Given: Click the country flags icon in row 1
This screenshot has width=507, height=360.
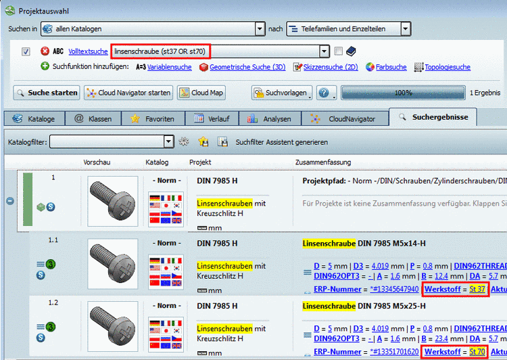Looking at the screenshot, I should (x=166, y=209).
